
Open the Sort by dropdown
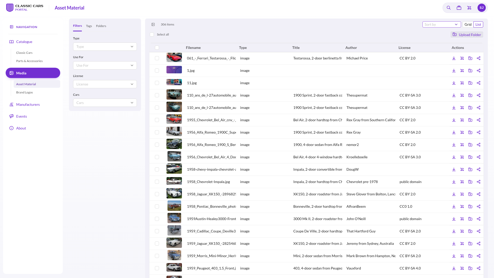[x=442, y=24]
